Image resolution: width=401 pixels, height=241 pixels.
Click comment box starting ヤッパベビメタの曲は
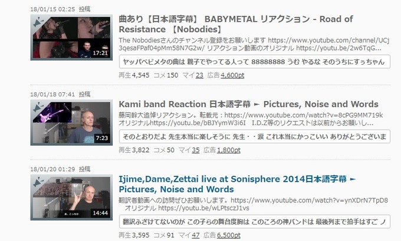pos(255,62)
